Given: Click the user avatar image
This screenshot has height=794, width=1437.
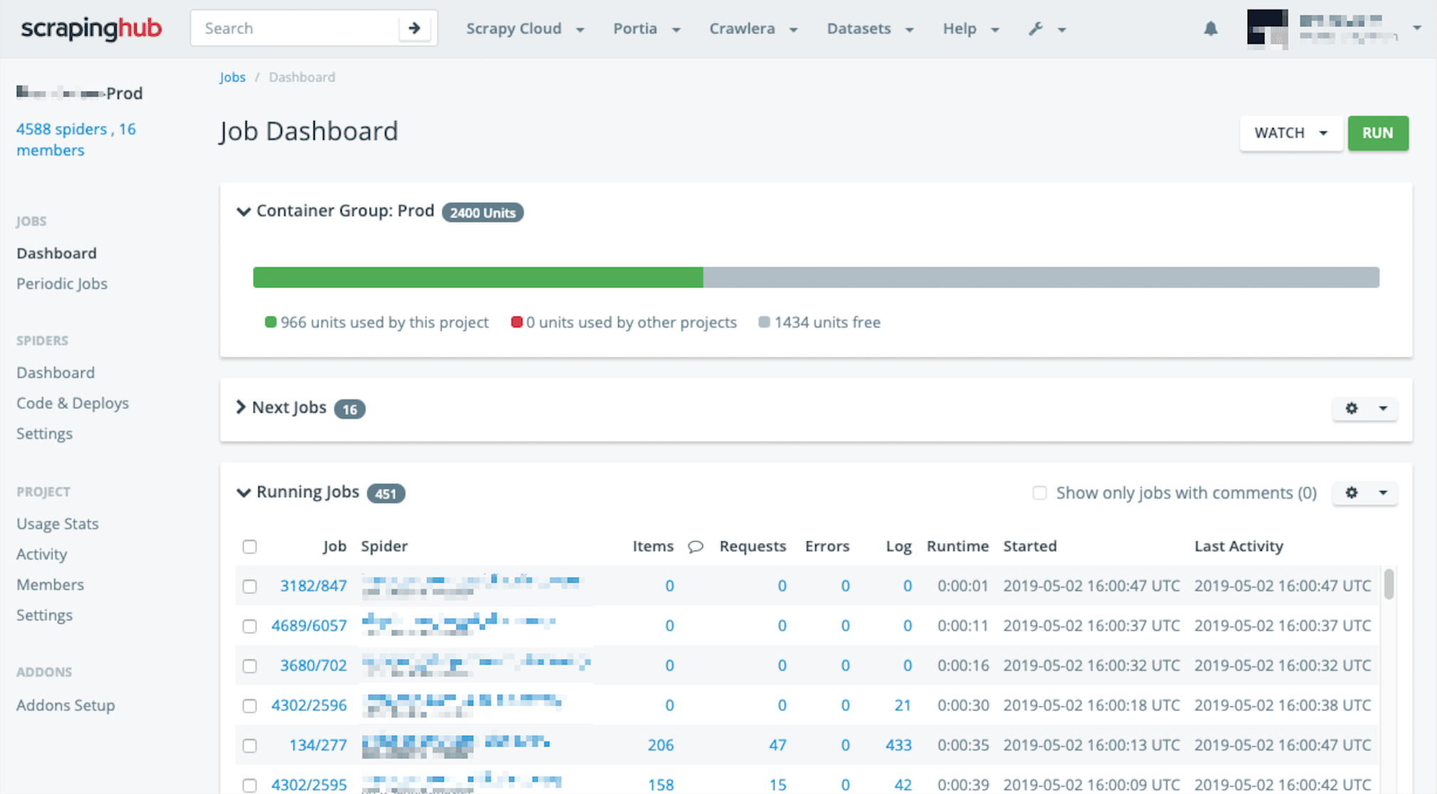Looking at the screenshot, I should [1268, 28].
